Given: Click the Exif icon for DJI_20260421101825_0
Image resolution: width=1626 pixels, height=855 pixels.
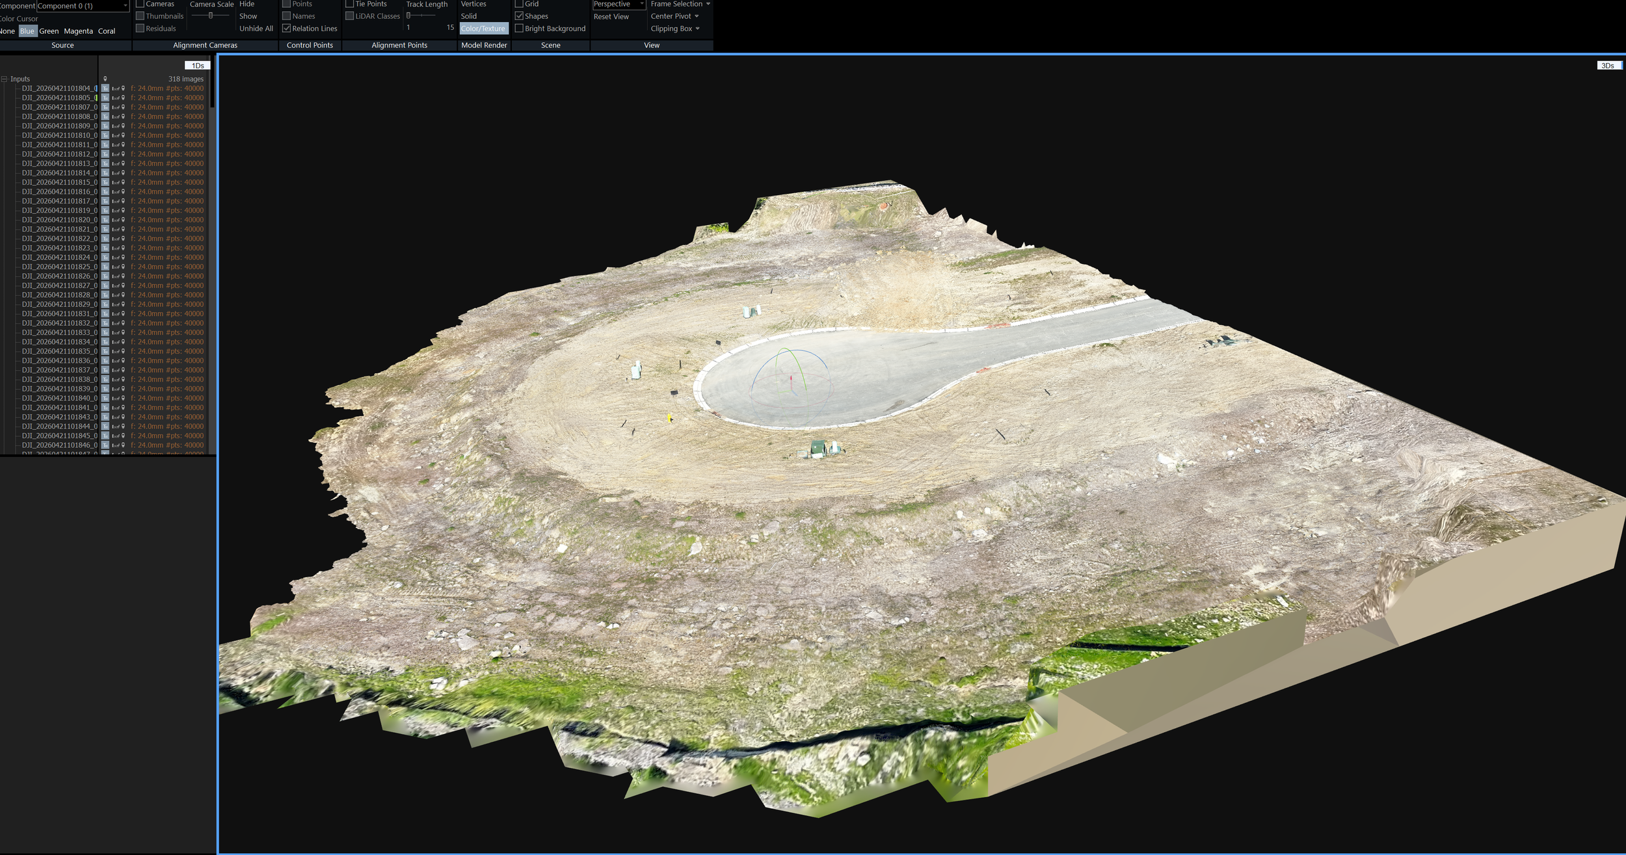Looking at the screenshot, I should coord(115,267).
